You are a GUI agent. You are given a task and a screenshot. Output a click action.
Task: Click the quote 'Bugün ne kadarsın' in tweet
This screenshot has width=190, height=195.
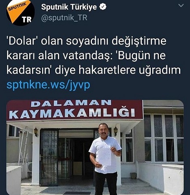coord(85,63)
